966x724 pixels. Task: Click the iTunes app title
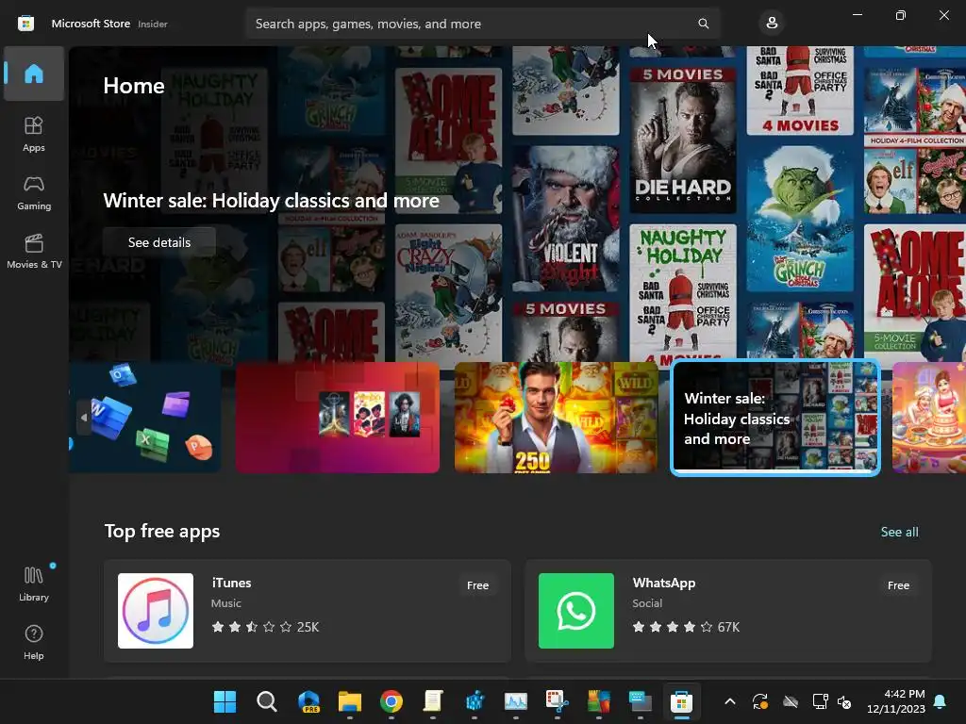click(231, 583)
